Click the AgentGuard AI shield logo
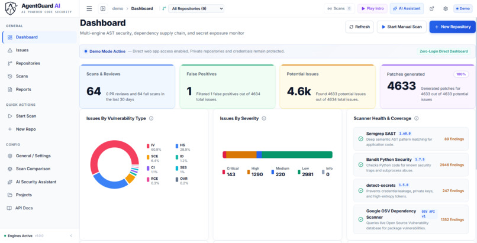Image resolution: width=477 pixels, height=243 pixels. pos(11,8)
